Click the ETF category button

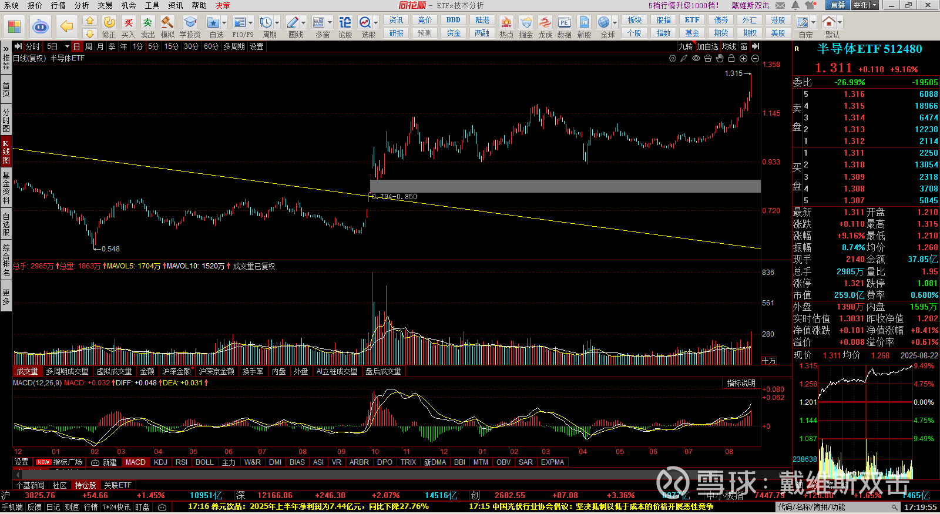pyautogui.click(x=692, y=20)
